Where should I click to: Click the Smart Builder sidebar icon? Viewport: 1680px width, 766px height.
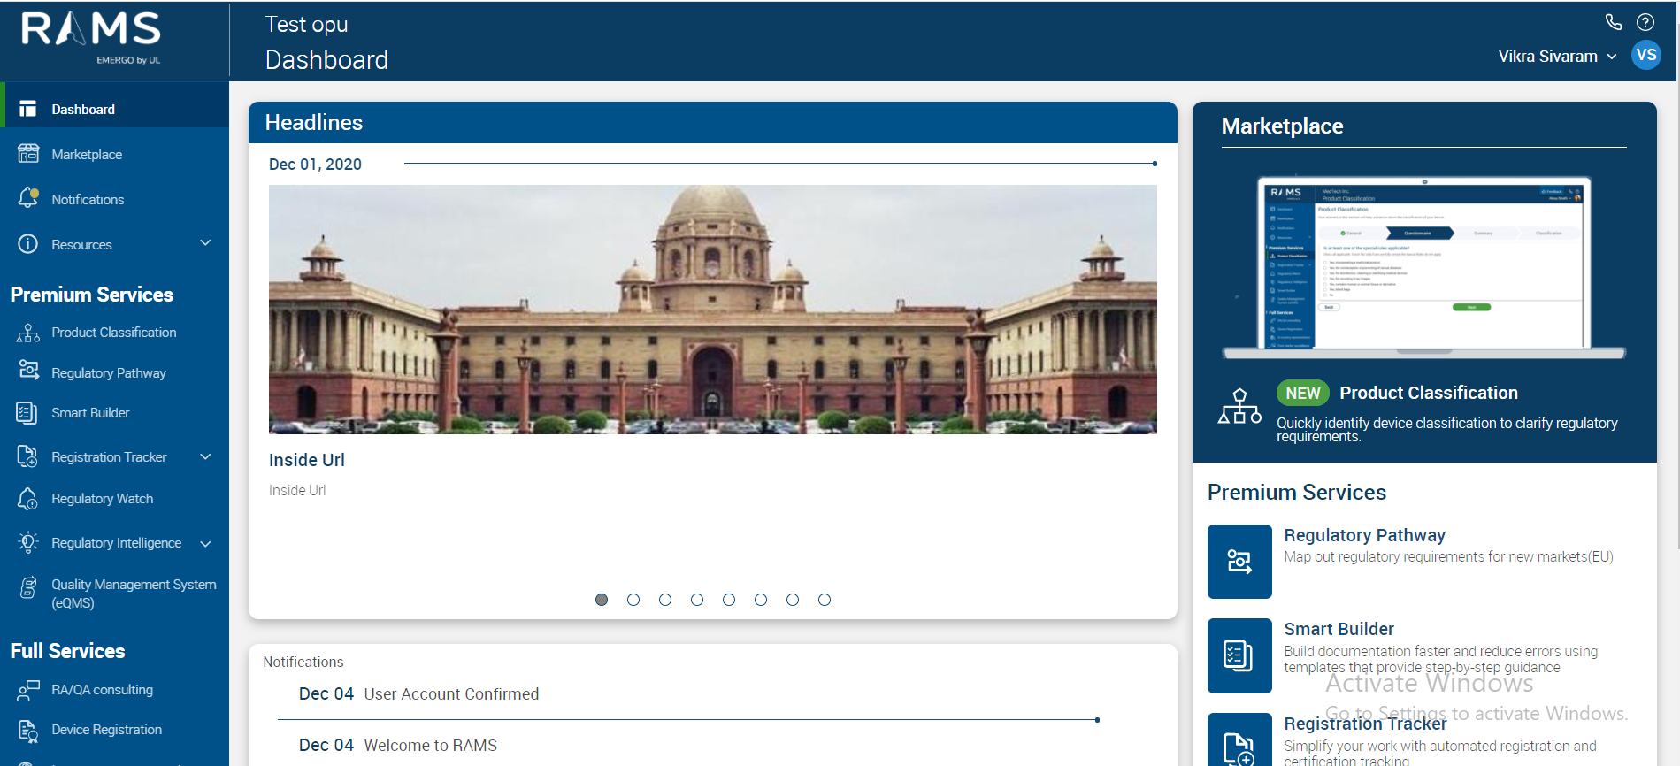coord(27,413)
